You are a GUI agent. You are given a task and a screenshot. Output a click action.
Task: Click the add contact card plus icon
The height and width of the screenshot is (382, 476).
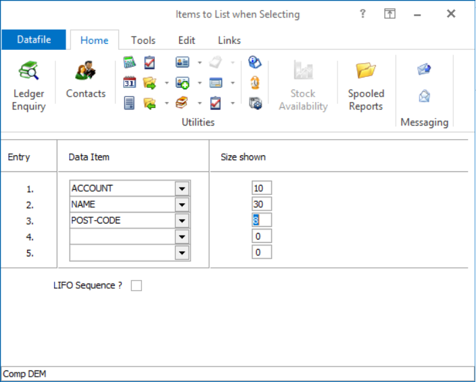pos(183,83)
